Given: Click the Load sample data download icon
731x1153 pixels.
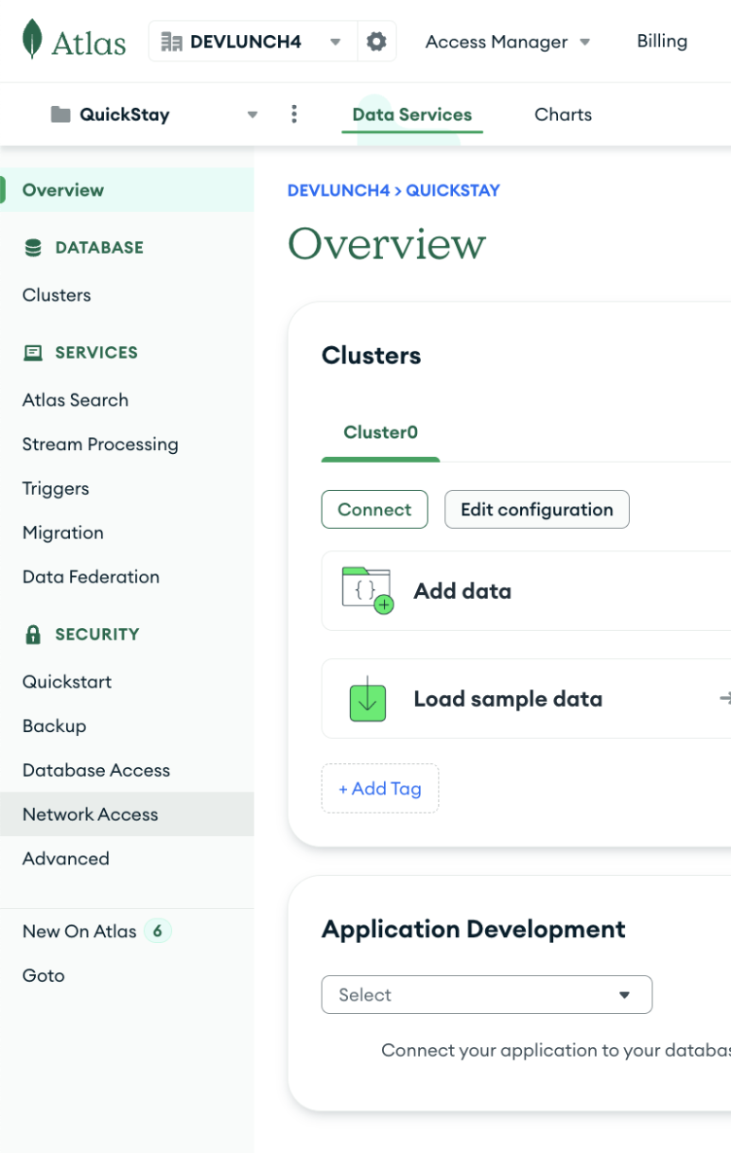Looking at the screenshot, I should [x=368, y=699].
